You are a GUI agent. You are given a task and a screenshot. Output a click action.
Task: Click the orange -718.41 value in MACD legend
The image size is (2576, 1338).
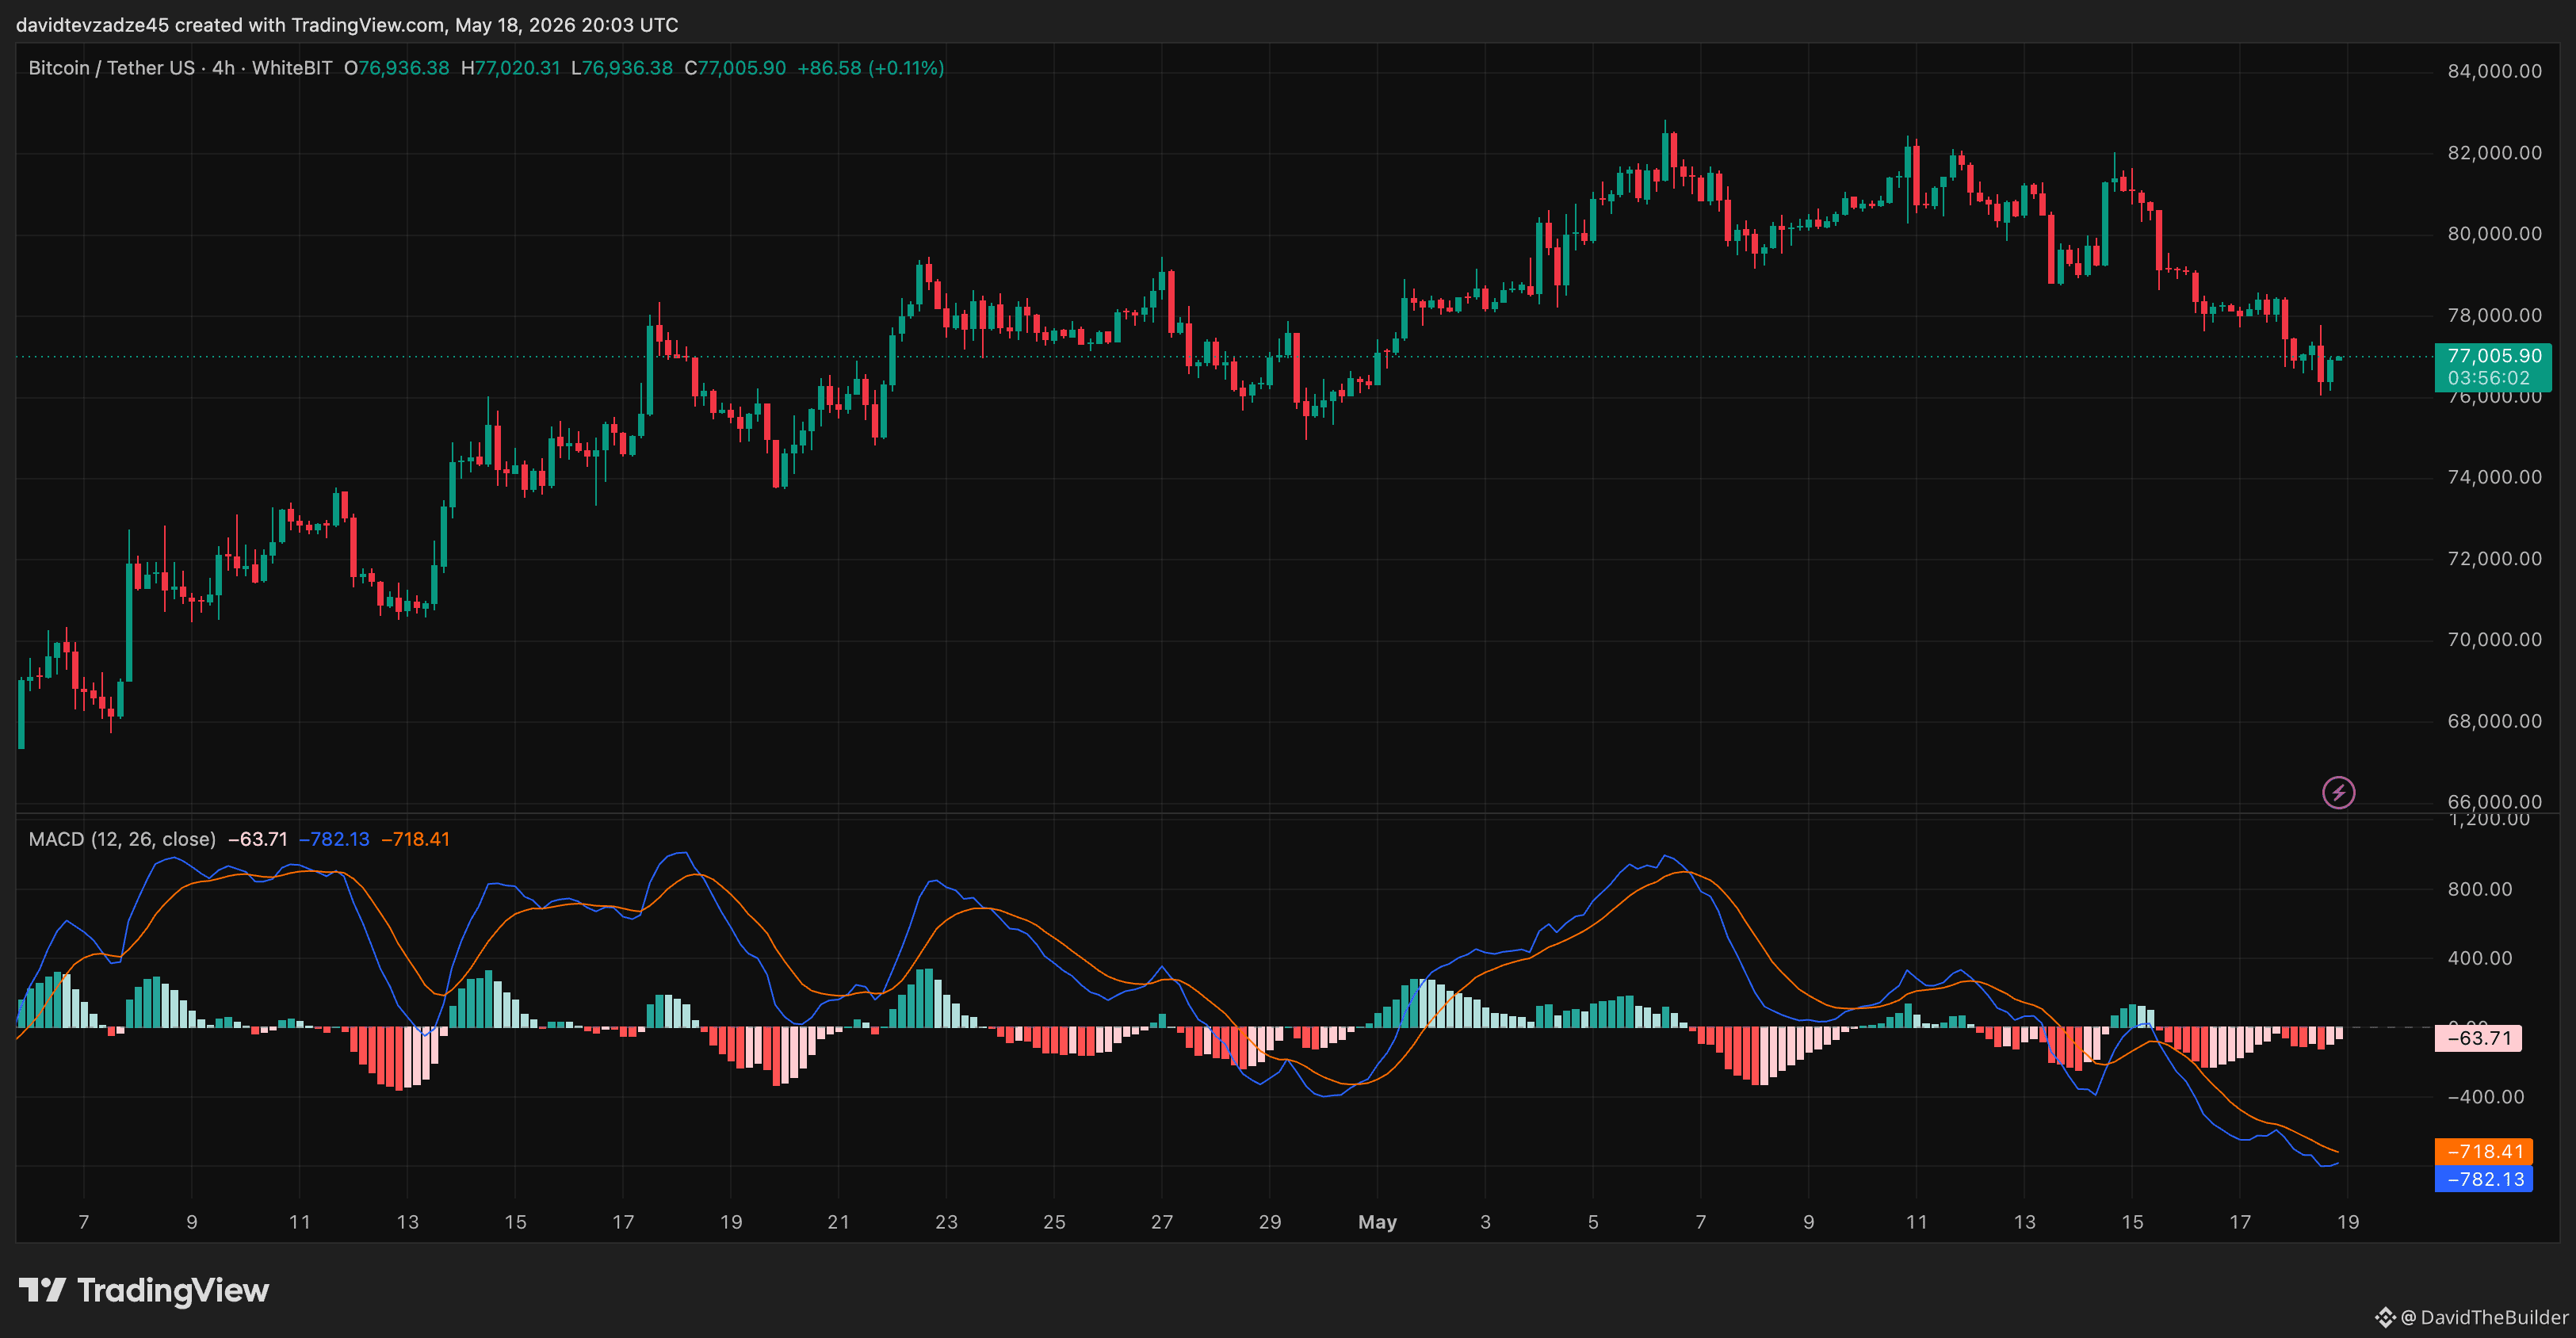415,839
